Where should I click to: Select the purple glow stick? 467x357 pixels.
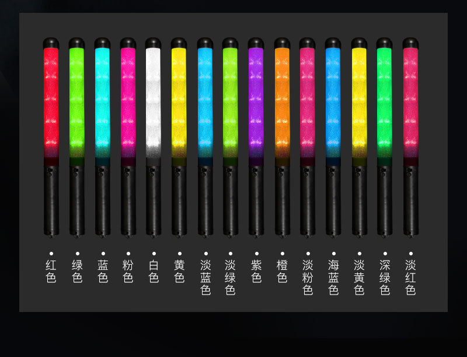tap(256, 137)
